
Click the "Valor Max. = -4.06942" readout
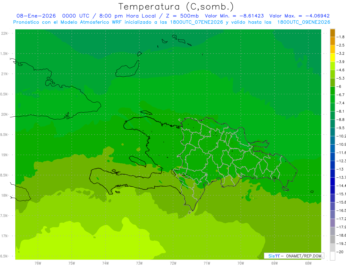[x=299, y=16]
